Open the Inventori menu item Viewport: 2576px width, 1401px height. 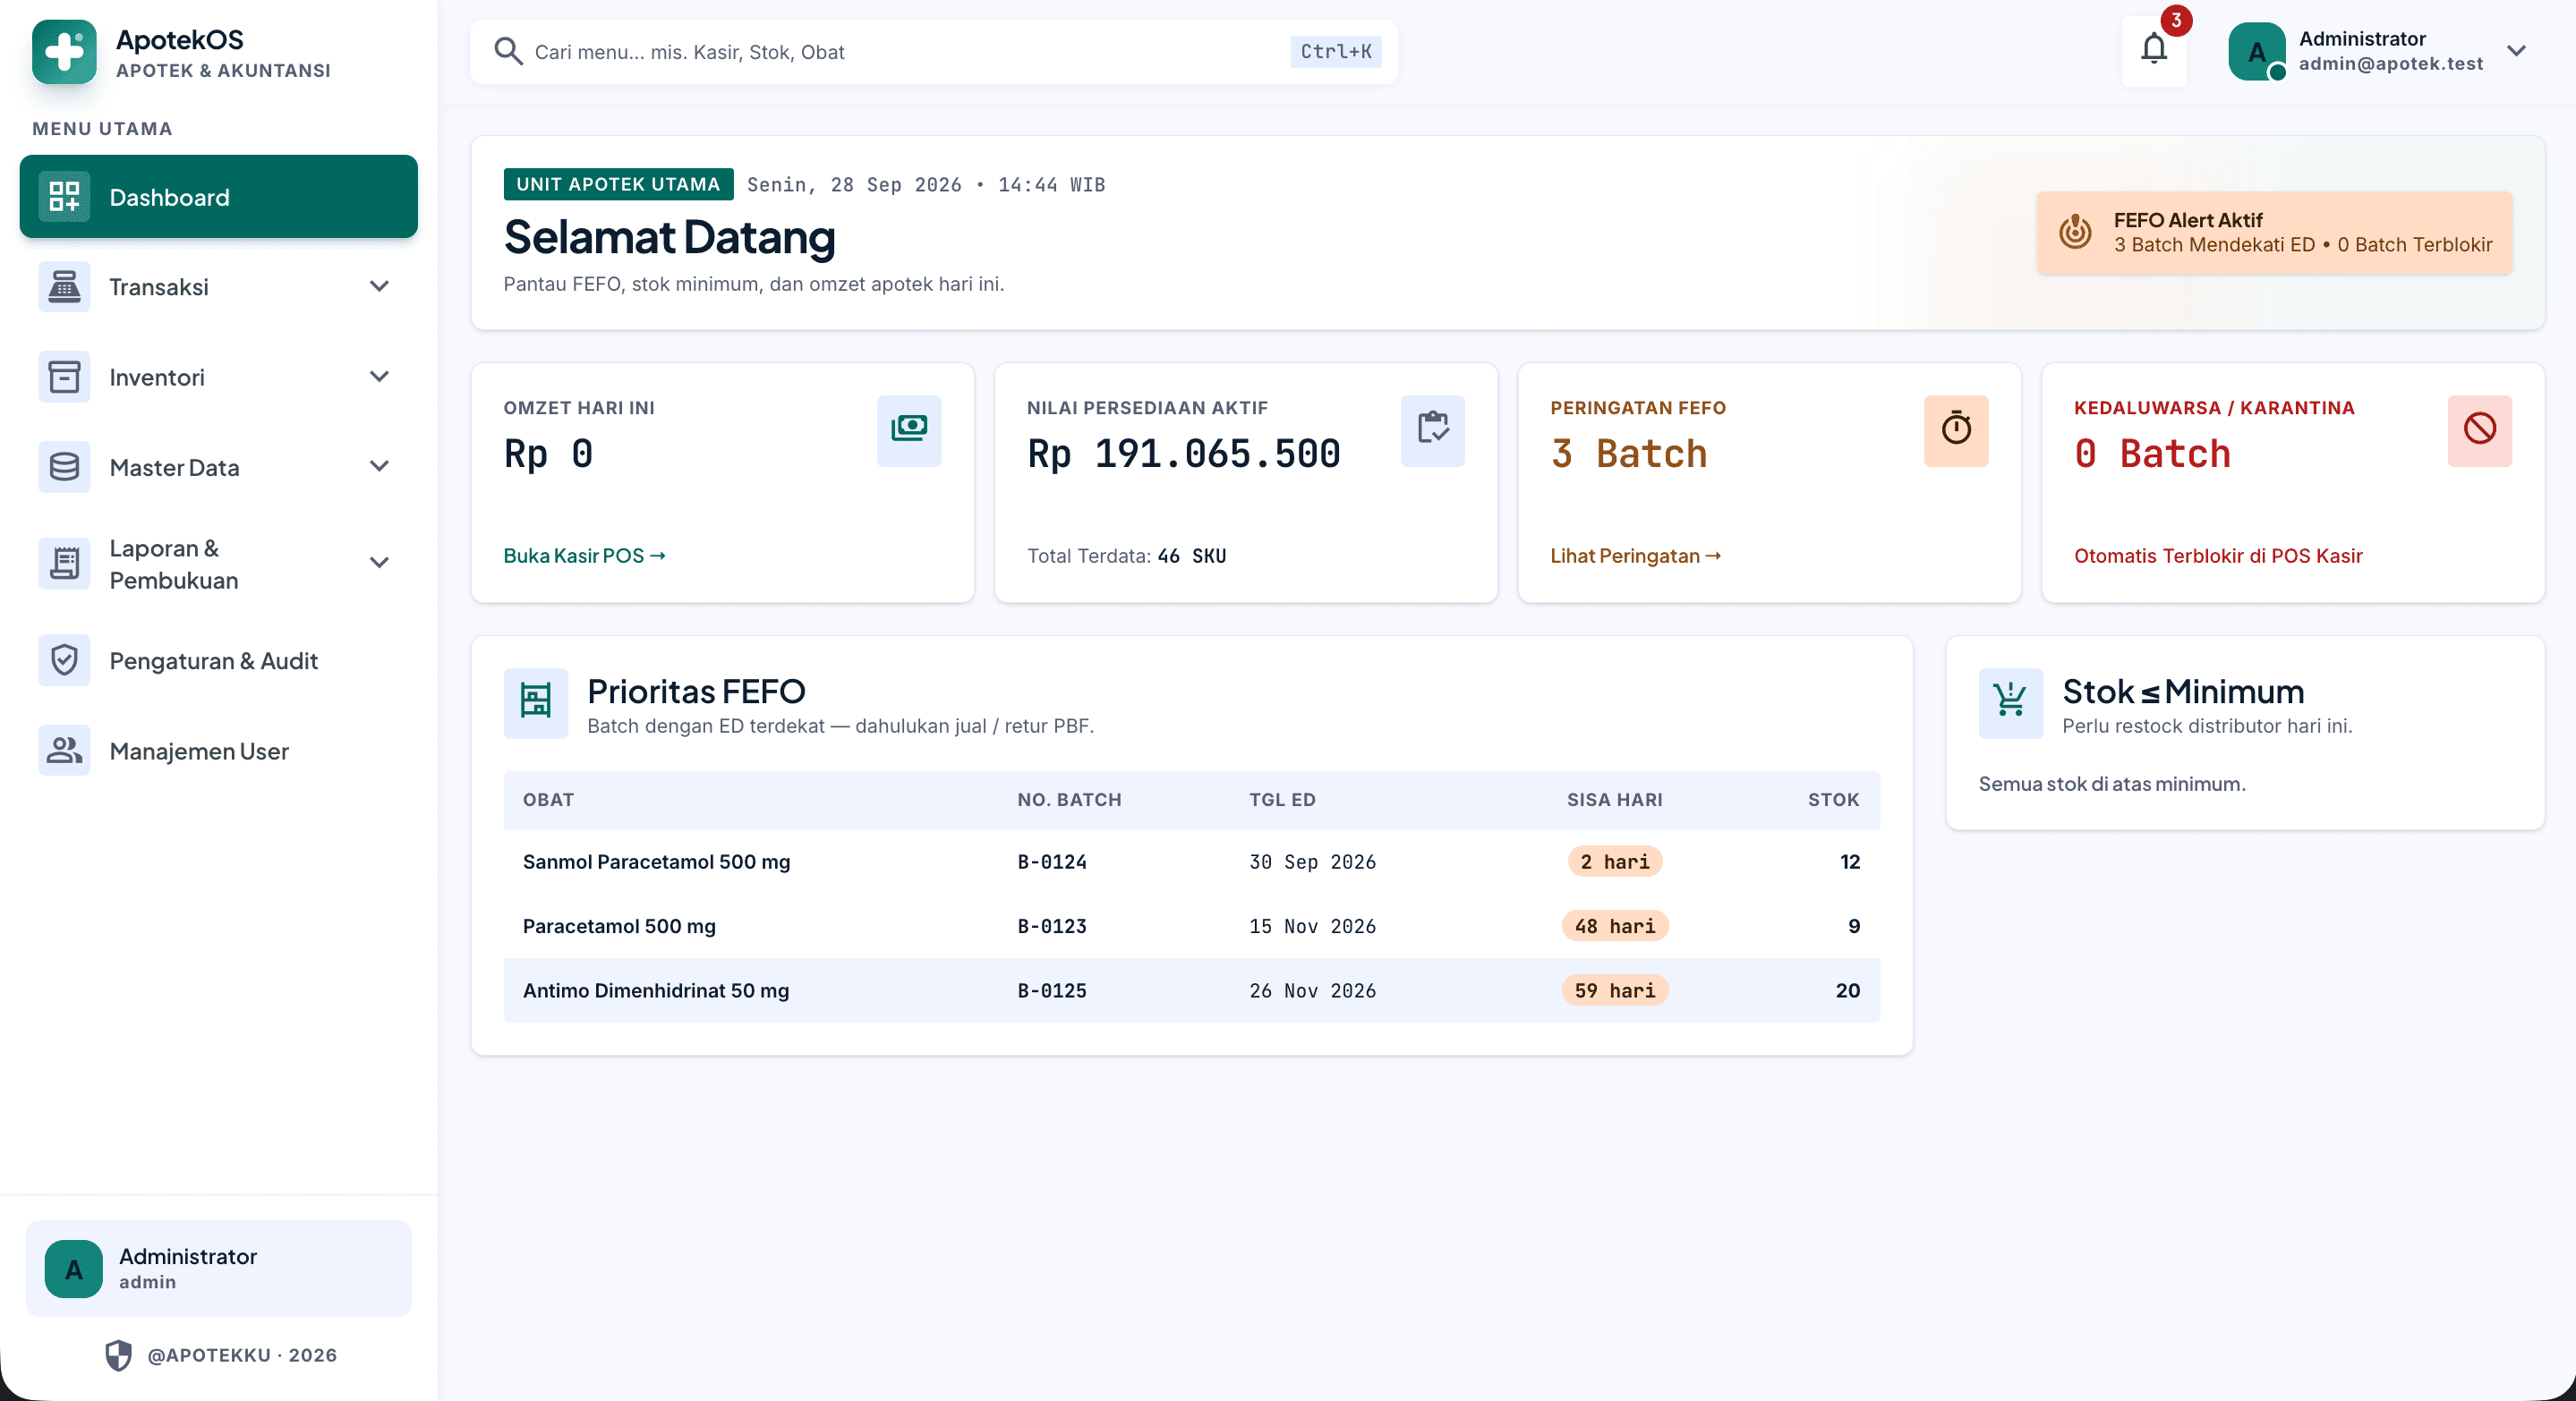point(219,377)
